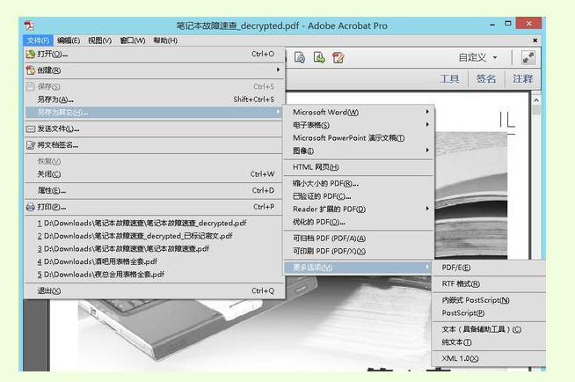Open the 视图(V) menu
This screenshot has height=382, width=575.
tap(99, 40)
